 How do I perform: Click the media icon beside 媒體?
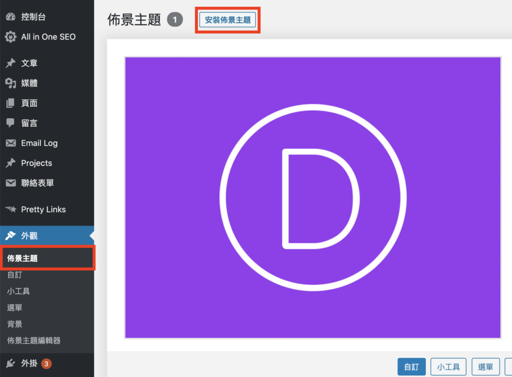10,83
